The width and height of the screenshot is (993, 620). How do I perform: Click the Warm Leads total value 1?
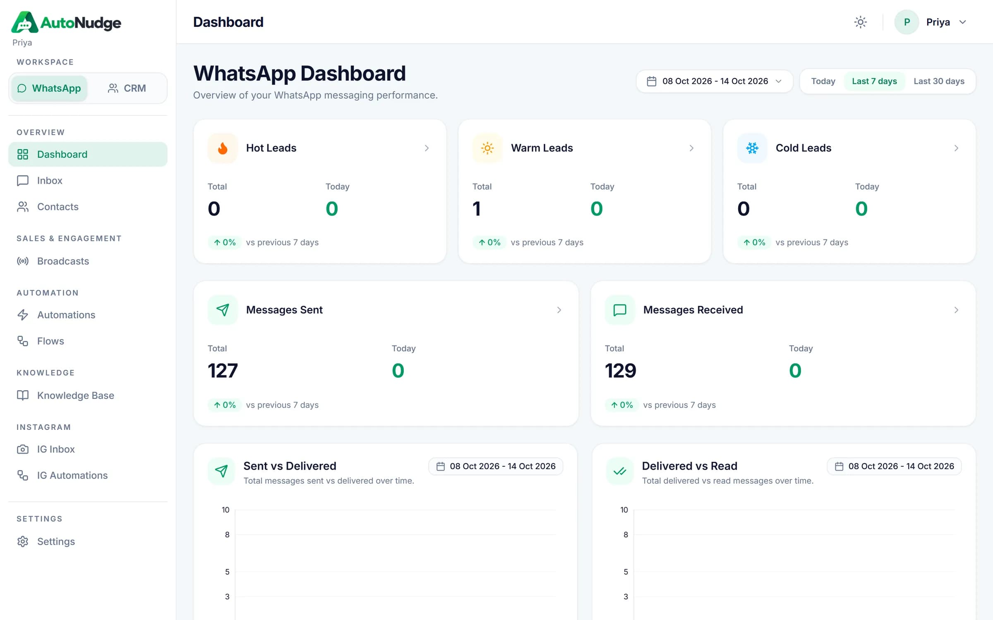477,209
